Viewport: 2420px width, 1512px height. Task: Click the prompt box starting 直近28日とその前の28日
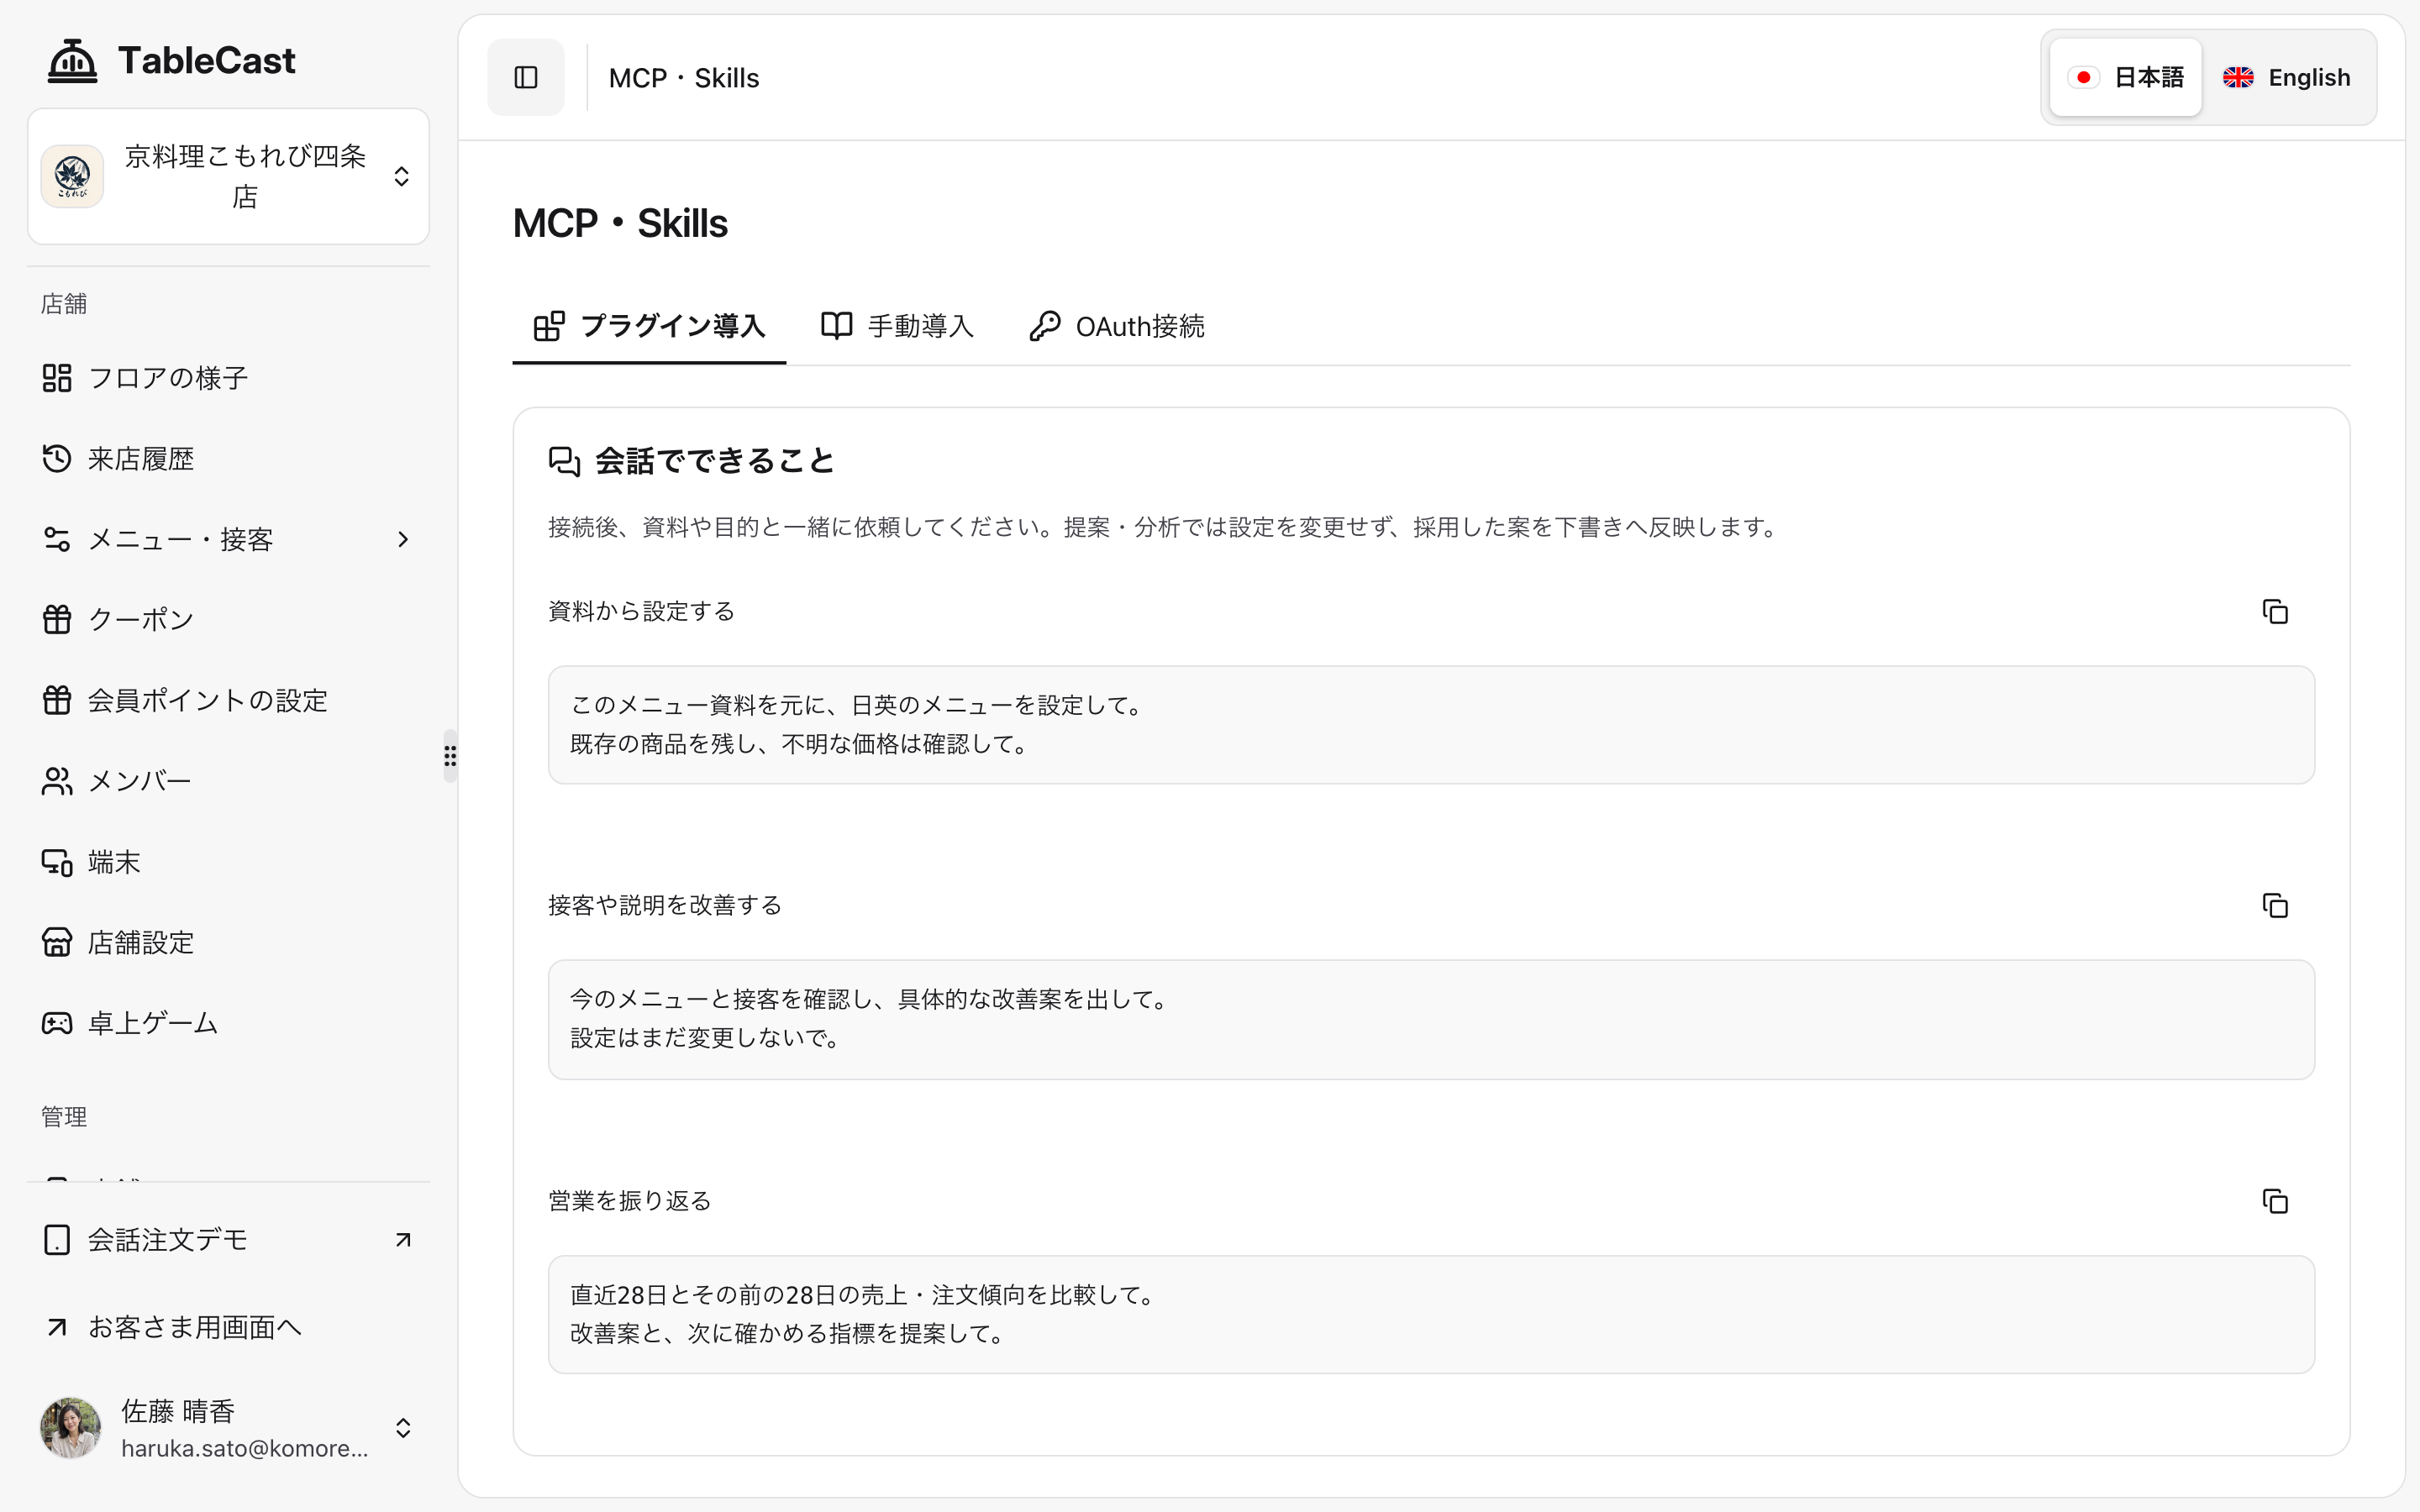tap(1431, 1314)
